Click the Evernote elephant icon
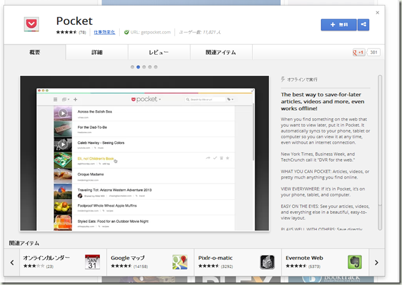Viewport: 402px width, 285px height. [x=355, y=262]
